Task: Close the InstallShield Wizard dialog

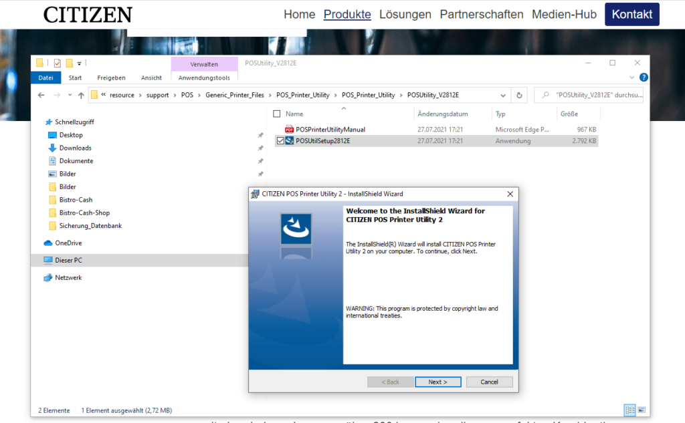Action: coord(510,194)
